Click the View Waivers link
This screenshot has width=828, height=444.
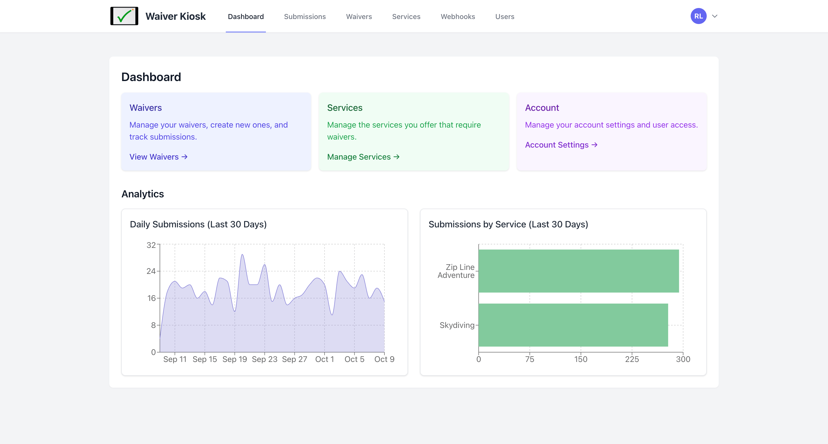click(x=158, y=157)
